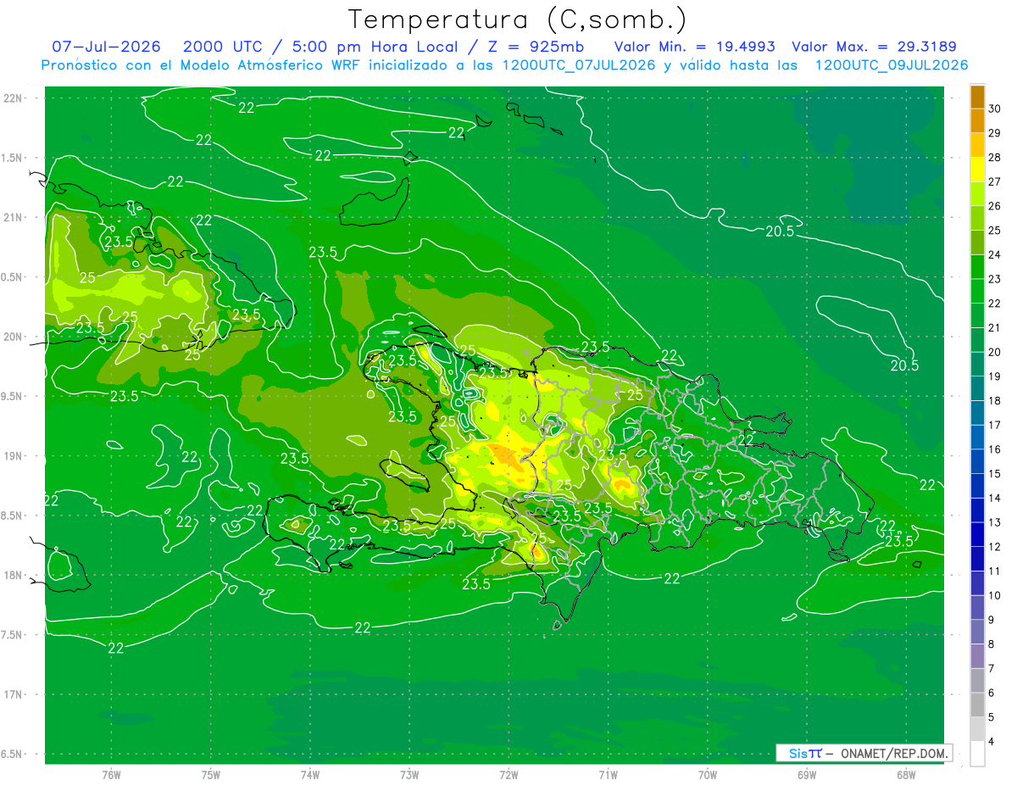The width and height of the screenshot is (1017, 786).
Task: Click the '19N' latitude axis label
Action: 14,456
